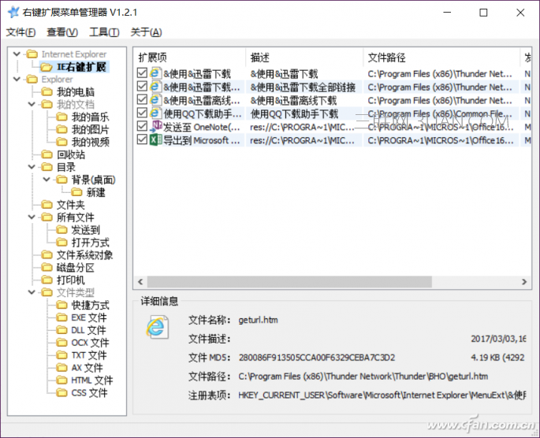Click the TXT 文件 folder icon

click(61, 354)
